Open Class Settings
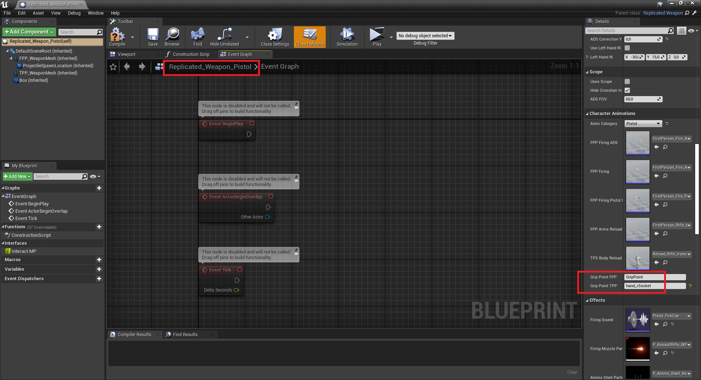 pyautogui.click(x=275, y=37)
